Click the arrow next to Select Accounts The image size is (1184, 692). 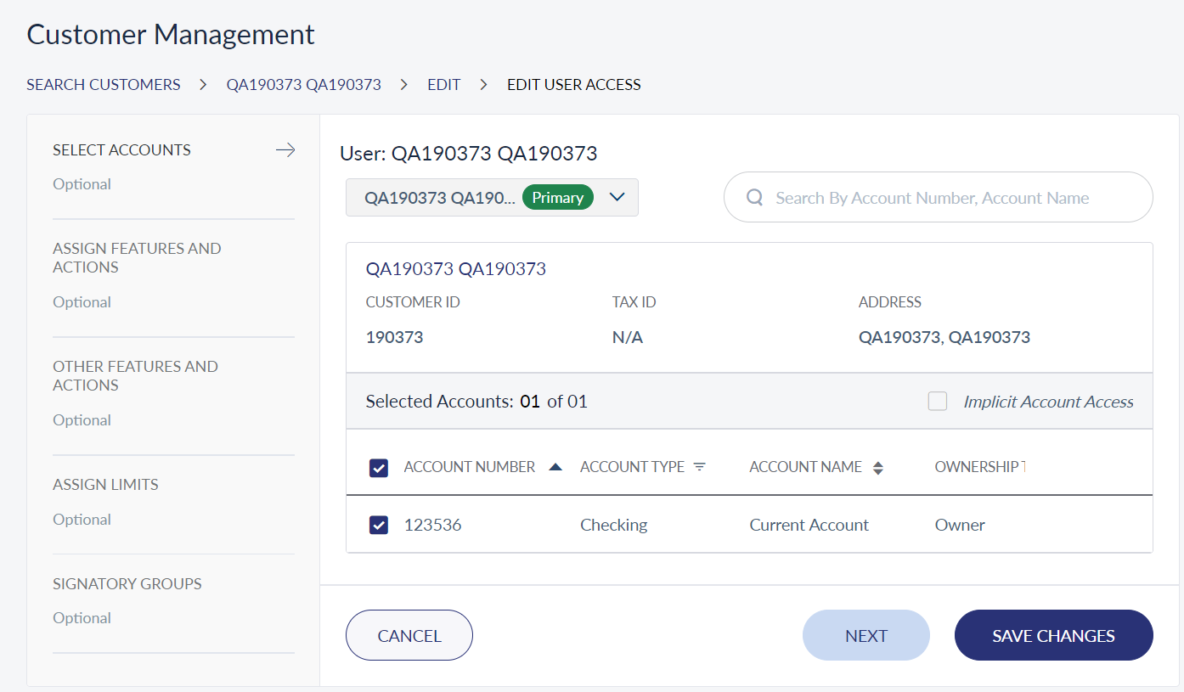[285, 150]
